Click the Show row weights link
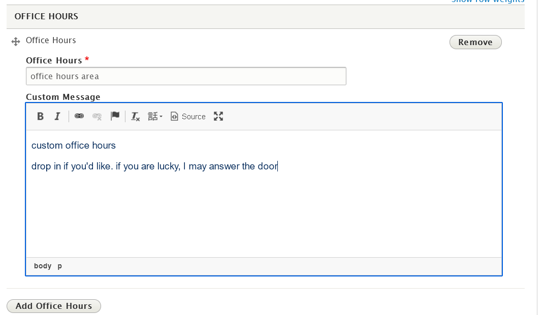Screen dimensions: 544x315 click(488, 2)
